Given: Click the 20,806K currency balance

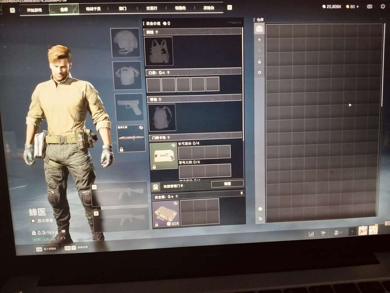Looking at the screenshot, I should (332, 7).
